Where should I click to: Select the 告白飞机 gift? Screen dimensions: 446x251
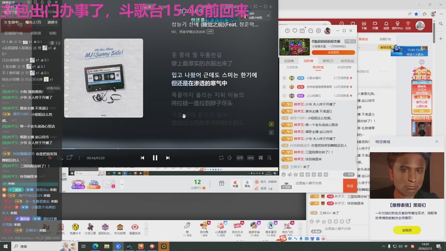pos(288,229)
